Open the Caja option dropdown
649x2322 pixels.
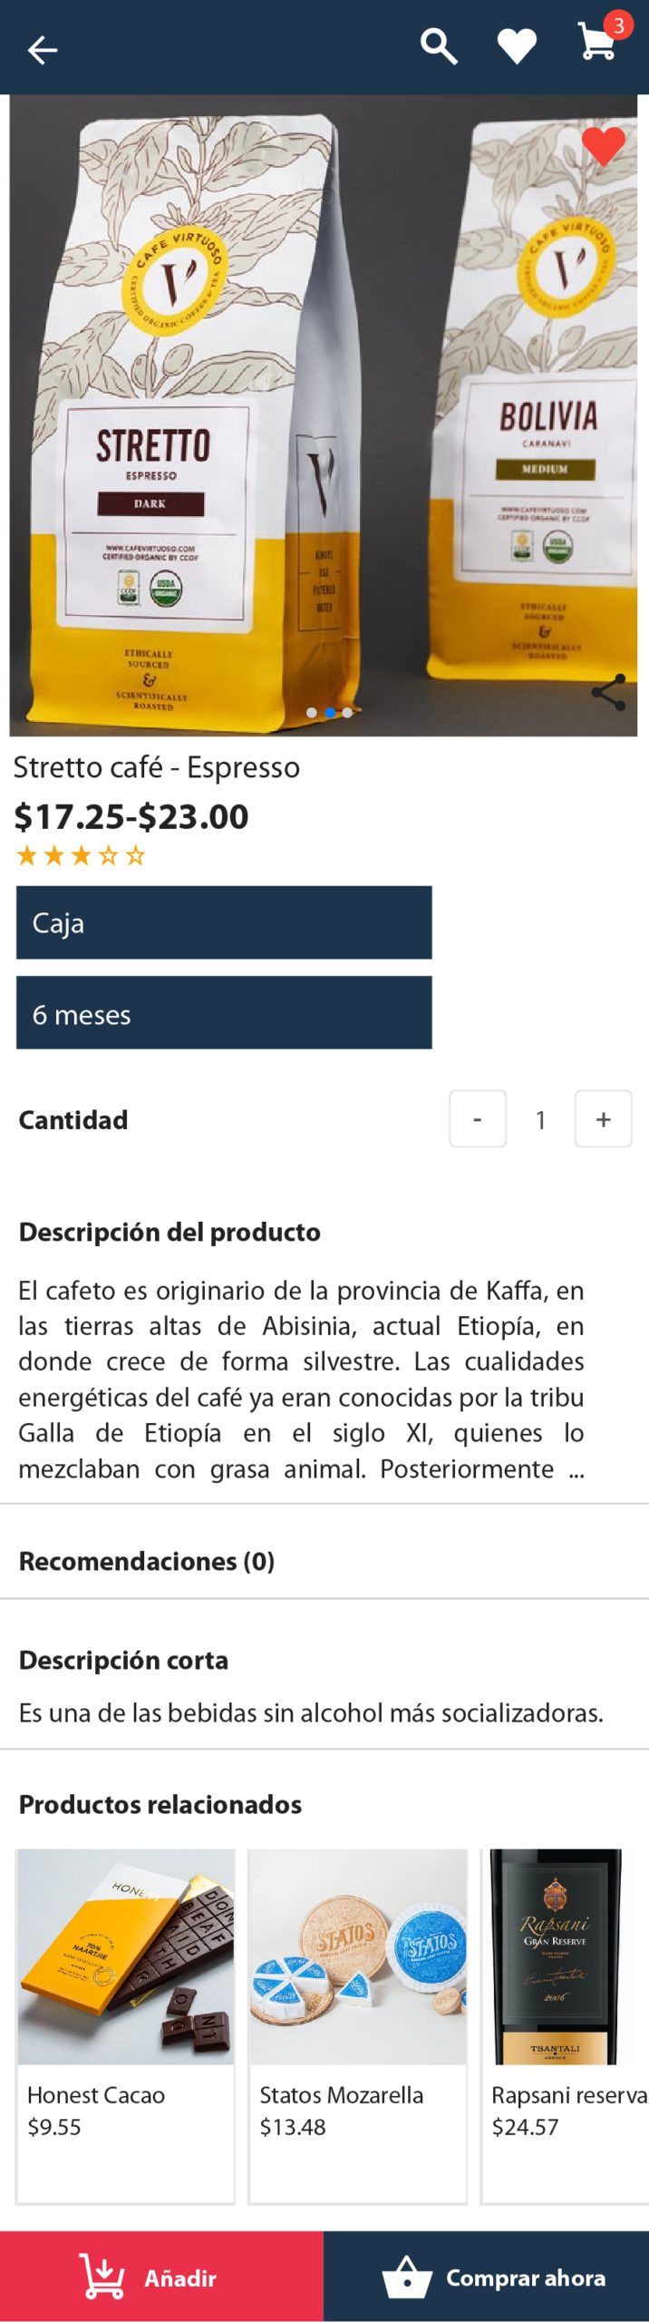[224, 922]
